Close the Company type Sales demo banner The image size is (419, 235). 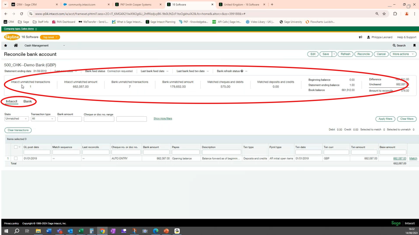point(36,29)
